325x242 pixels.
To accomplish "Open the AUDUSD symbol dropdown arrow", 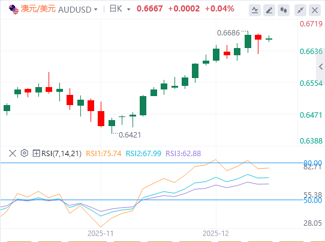I will point(96,10).
